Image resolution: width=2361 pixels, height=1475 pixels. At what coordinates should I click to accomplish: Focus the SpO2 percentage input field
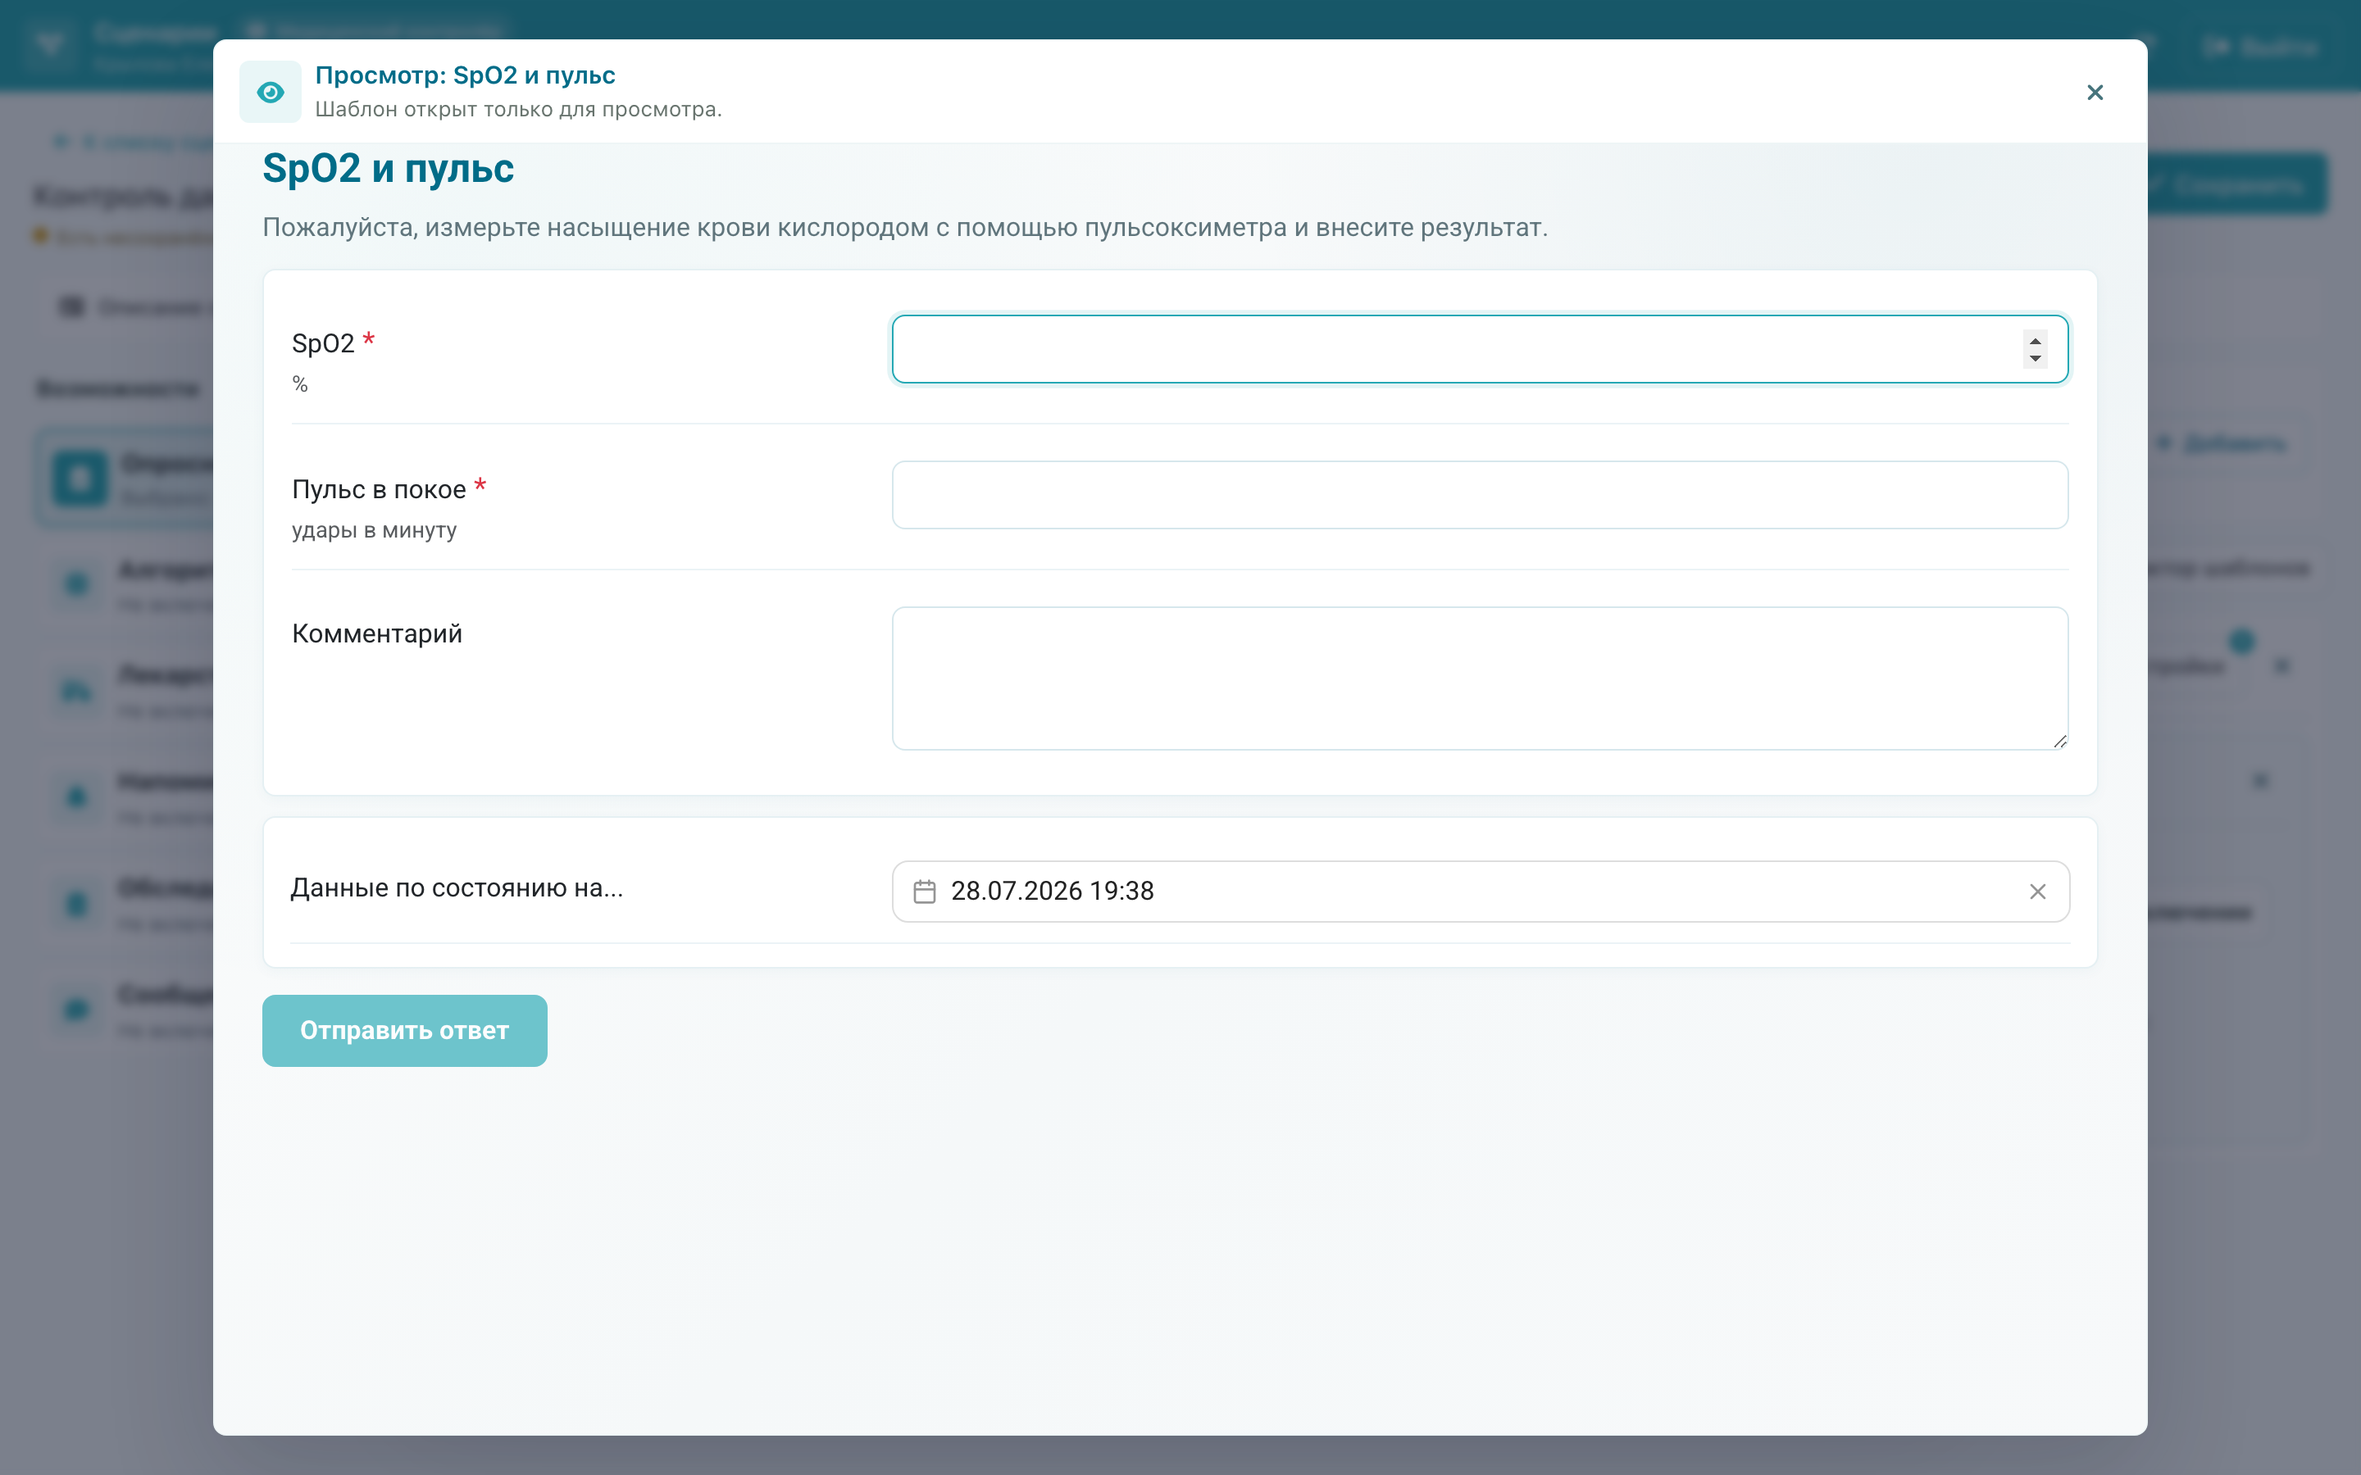click(1479, 349)
